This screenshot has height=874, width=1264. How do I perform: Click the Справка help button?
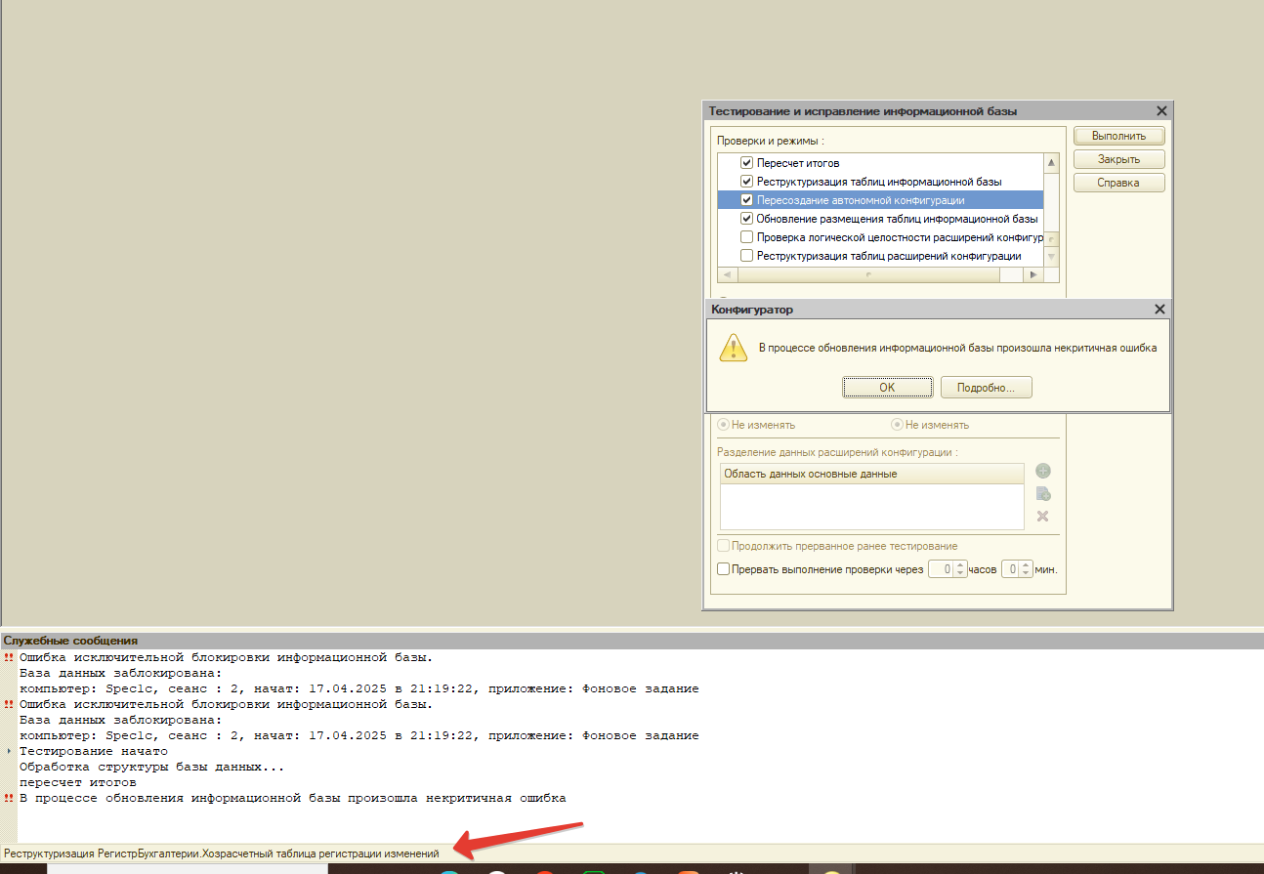click(x=1118, y=183)
